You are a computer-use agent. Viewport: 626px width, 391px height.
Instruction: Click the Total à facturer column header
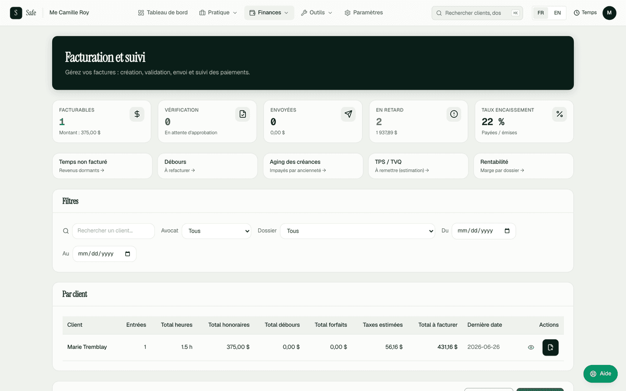click(438, 325)
